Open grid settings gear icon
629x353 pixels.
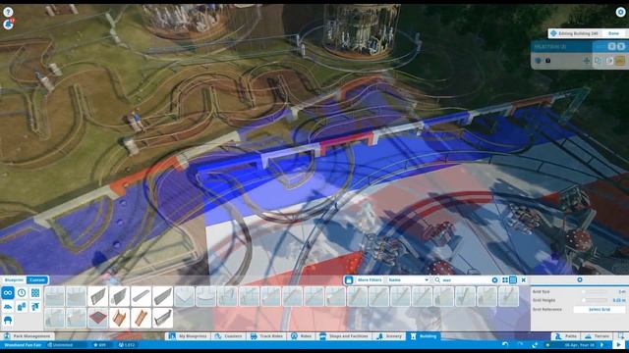coord(580,279)
